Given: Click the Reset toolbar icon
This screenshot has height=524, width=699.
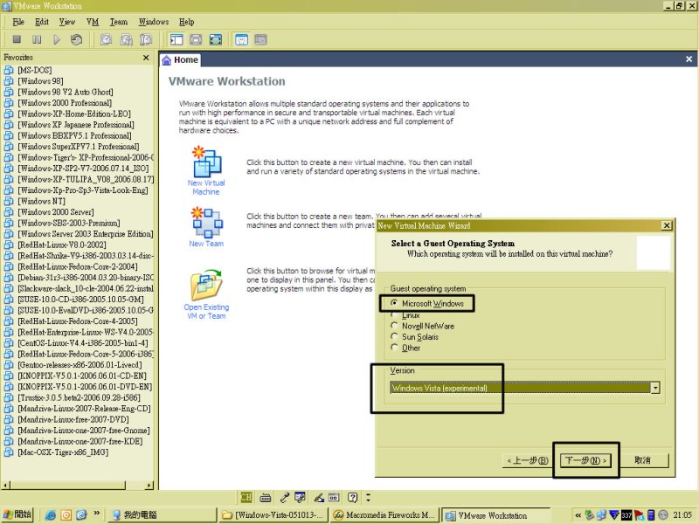Looking at the screenshot, I should click(x=76, y=39).
